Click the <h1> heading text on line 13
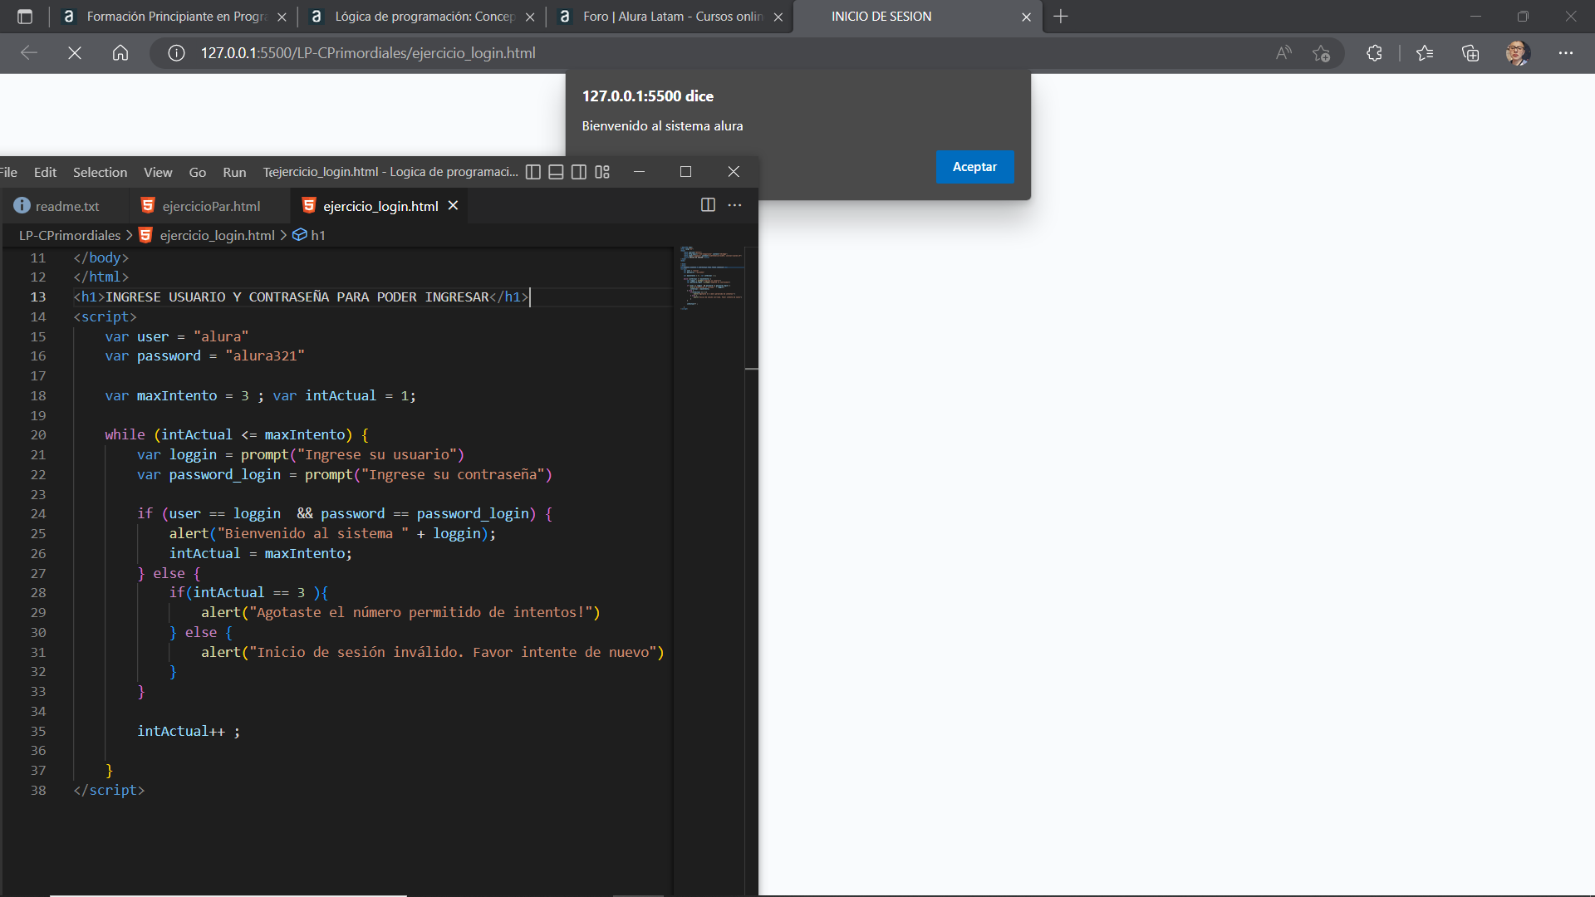 pos(297,297)
